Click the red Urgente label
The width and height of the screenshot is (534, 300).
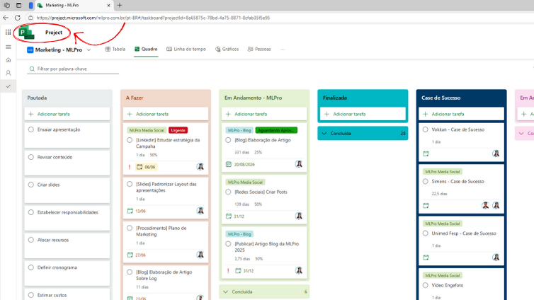coord(178,130)
